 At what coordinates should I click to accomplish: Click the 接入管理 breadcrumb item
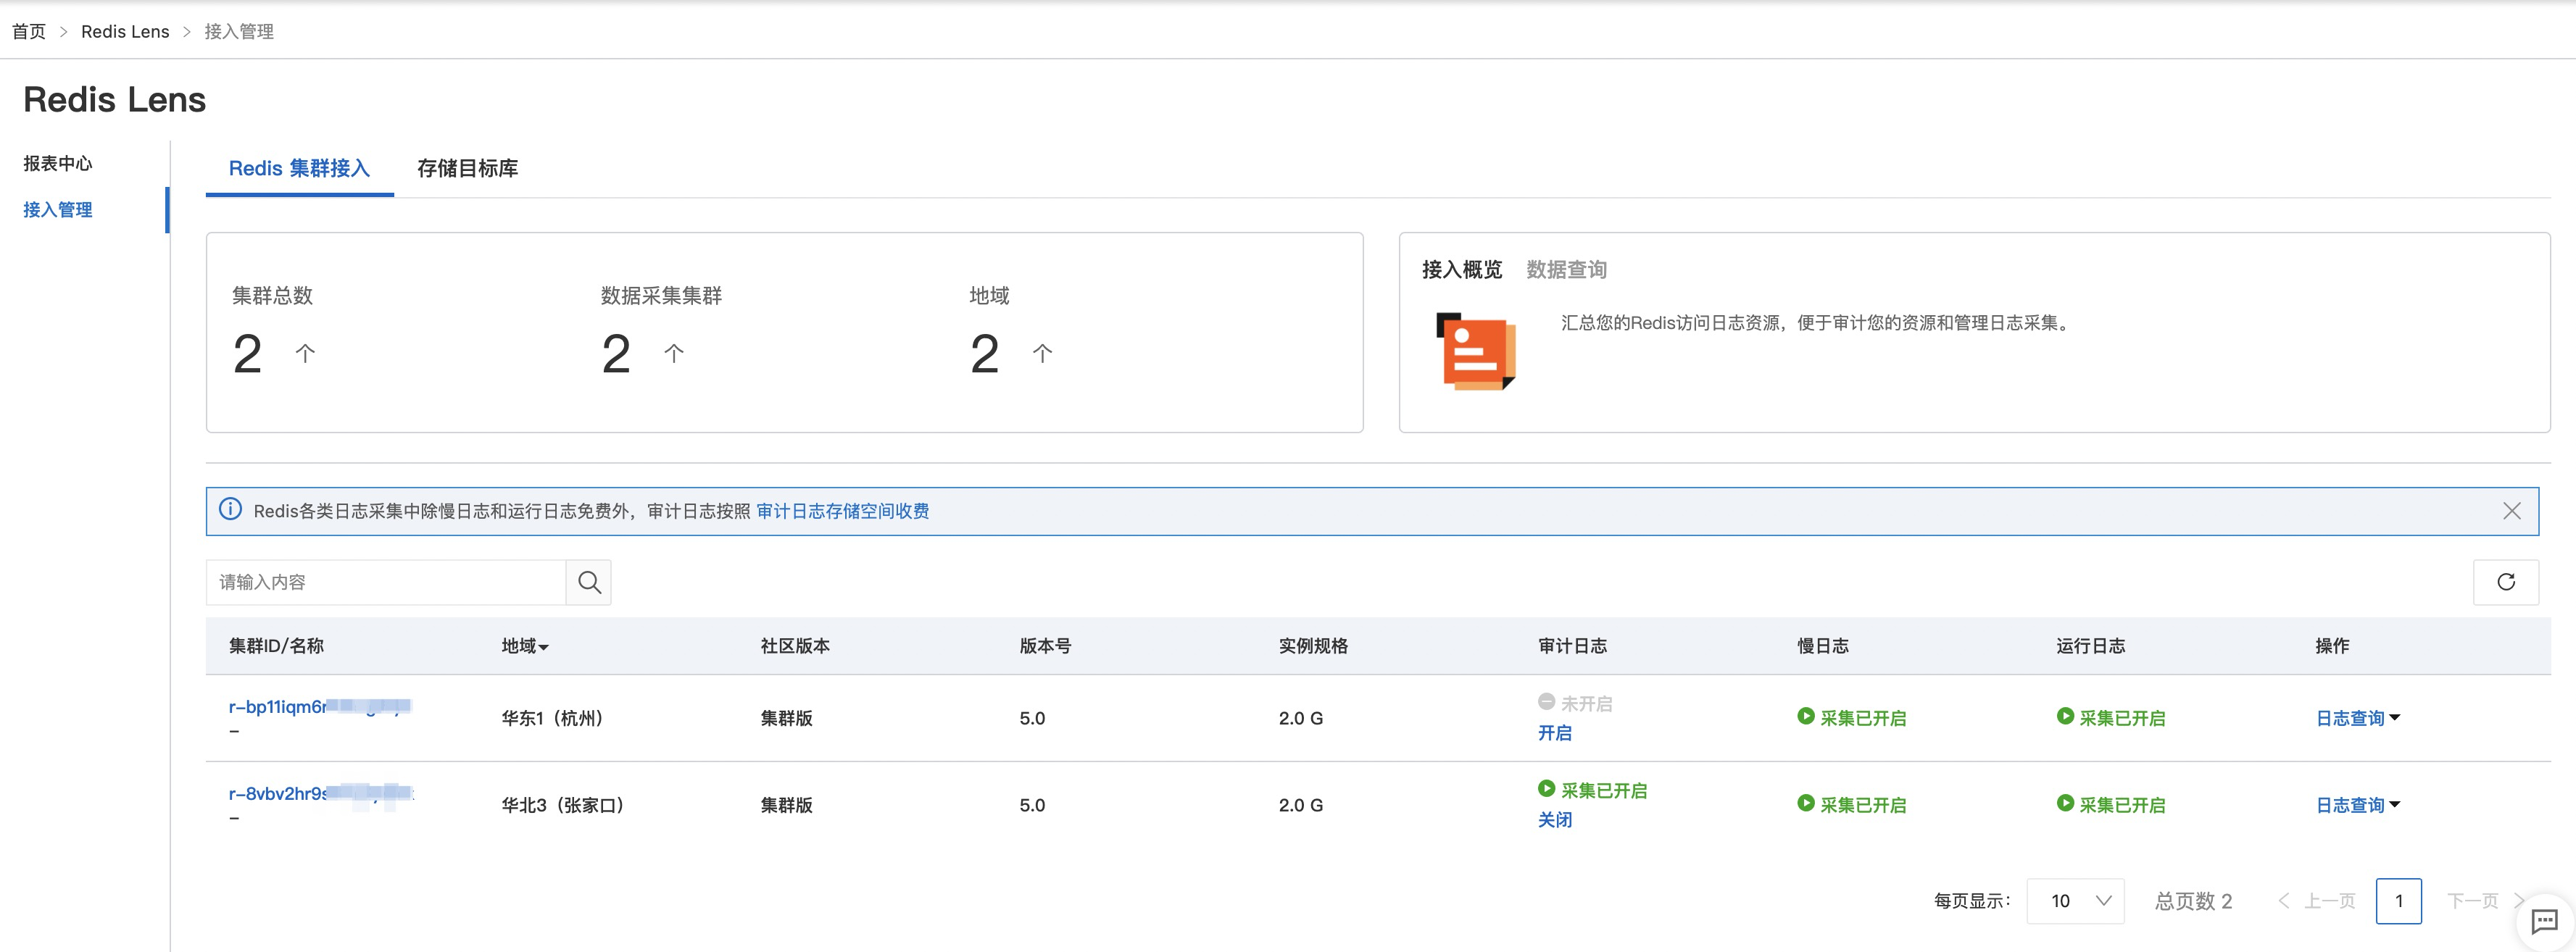(x=239, y=31)
